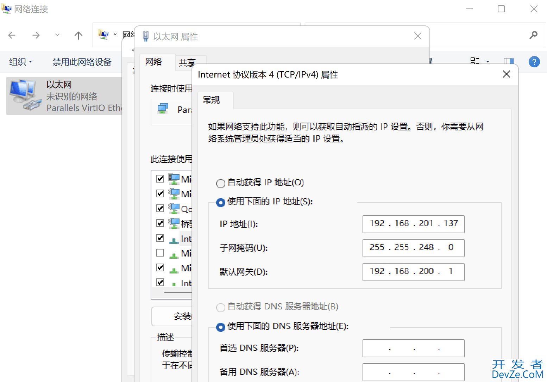The image size is (547, 382).
Task: Click the 以太网 属性 title icon
Action: click(x=145, y=36)
